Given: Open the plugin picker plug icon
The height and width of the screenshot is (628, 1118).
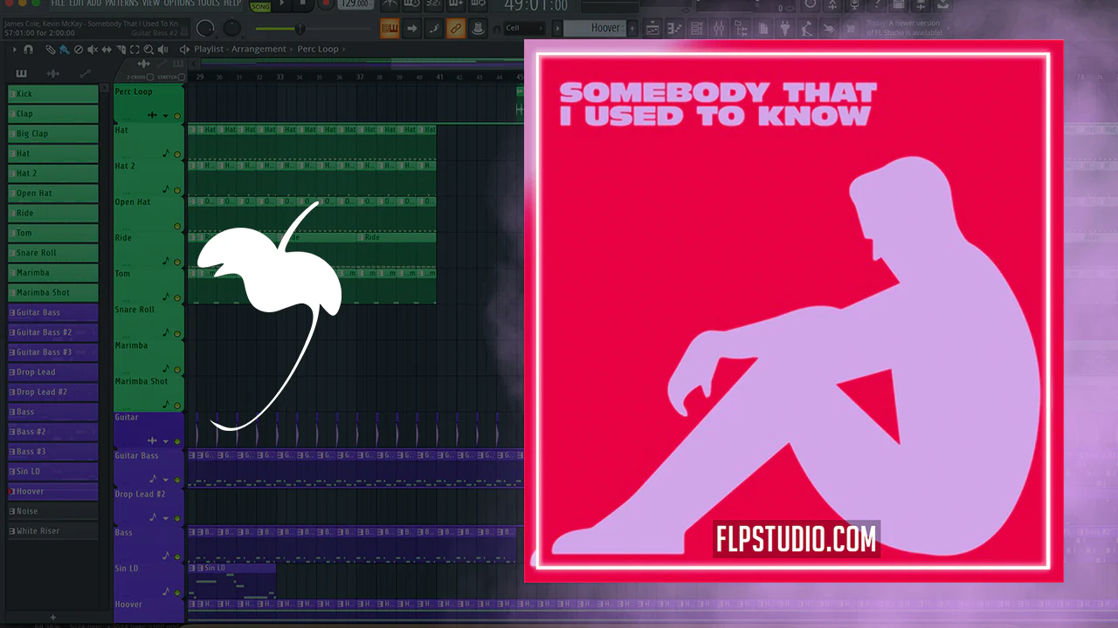Looking at the screenshot, I should (x=783, y=29).
